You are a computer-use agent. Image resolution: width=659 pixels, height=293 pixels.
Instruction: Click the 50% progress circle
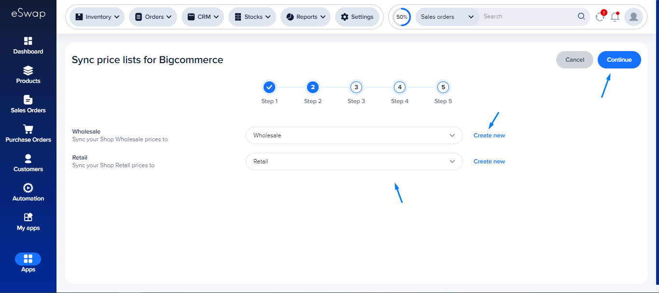point(402,17)
